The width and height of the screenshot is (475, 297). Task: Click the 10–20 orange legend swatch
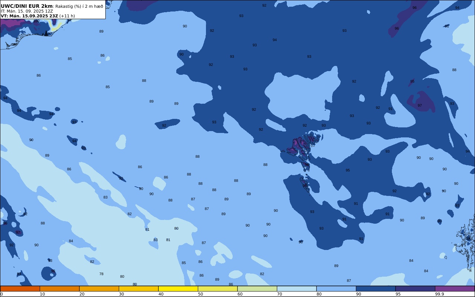click(59, 288)
